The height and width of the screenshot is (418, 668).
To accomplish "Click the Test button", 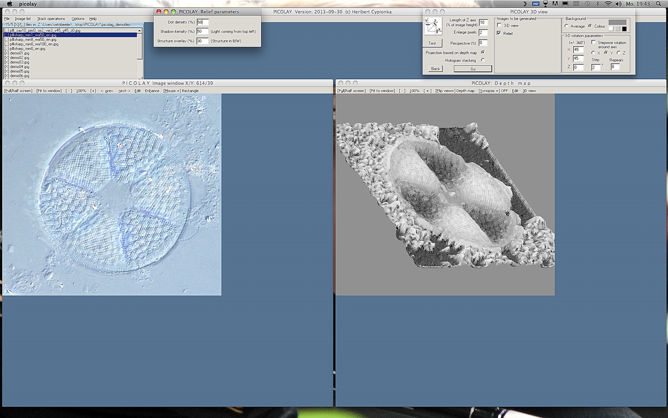I will coord(433,43).
